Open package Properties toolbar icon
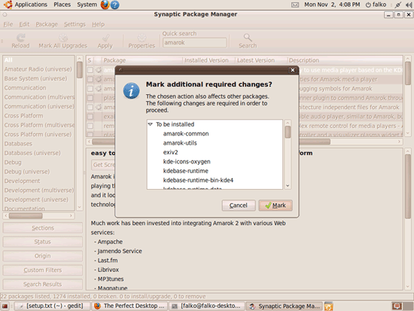 pyautogui.click(x=142, y=38)
